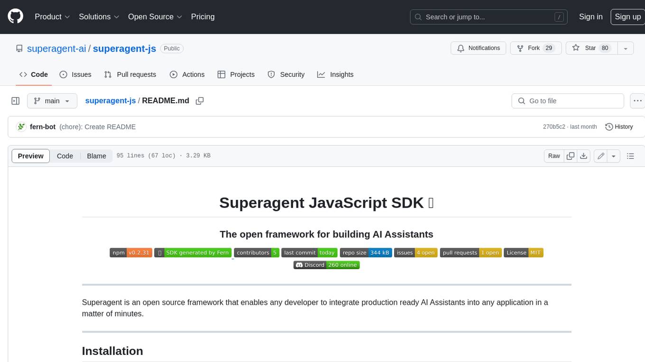
Task: Open the Actions tab
Action: coord(187,74)
